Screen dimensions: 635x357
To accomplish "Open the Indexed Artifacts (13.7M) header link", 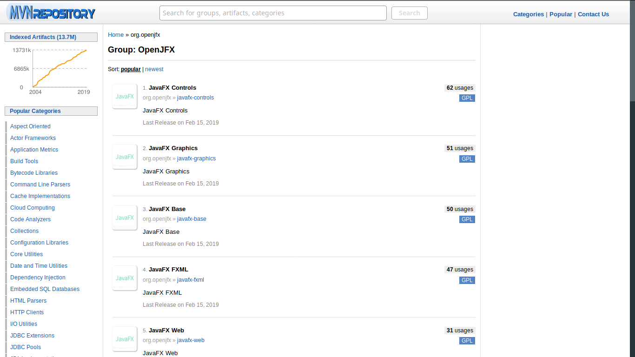I will coord(43,37).
